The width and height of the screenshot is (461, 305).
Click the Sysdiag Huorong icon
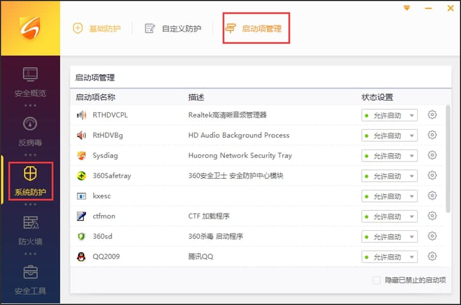pyautogui.click(x=81, y=156)
